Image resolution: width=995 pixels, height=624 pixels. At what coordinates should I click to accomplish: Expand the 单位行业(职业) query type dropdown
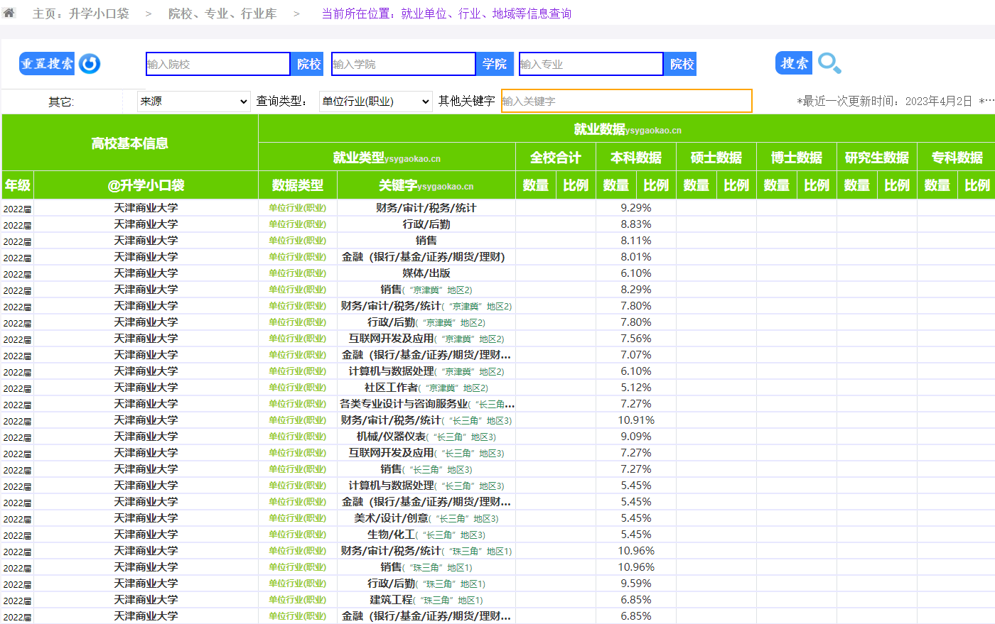(375, 102)
